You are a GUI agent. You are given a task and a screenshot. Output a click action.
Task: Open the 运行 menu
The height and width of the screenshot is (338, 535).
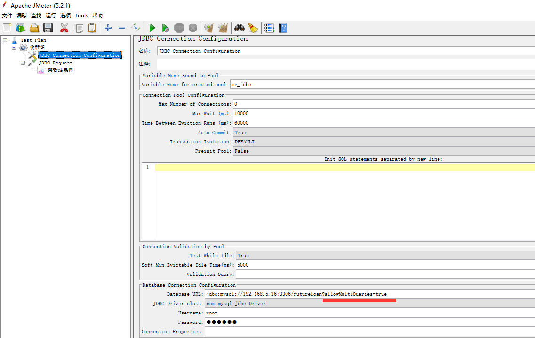[x=50, y=16]
